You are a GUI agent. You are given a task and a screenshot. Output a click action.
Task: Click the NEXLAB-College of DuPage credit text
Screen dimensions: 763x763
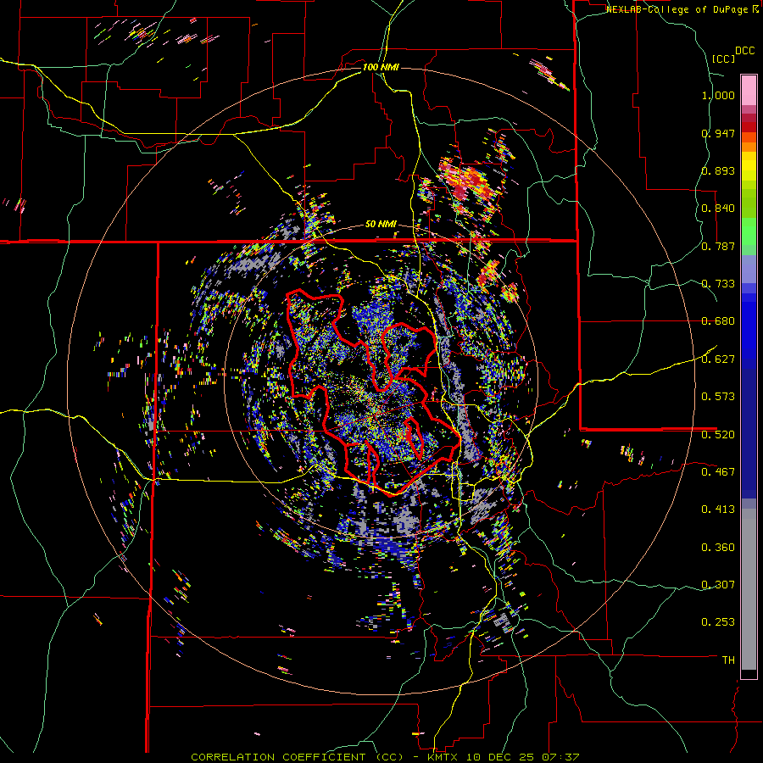[678, 9]
